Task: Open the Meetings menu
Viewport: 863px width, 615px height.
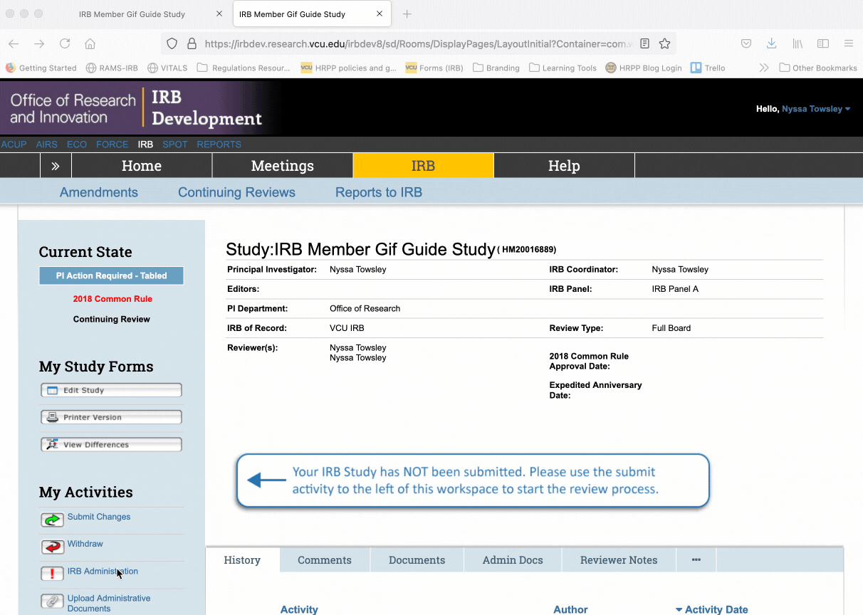Action: (282, 165)
